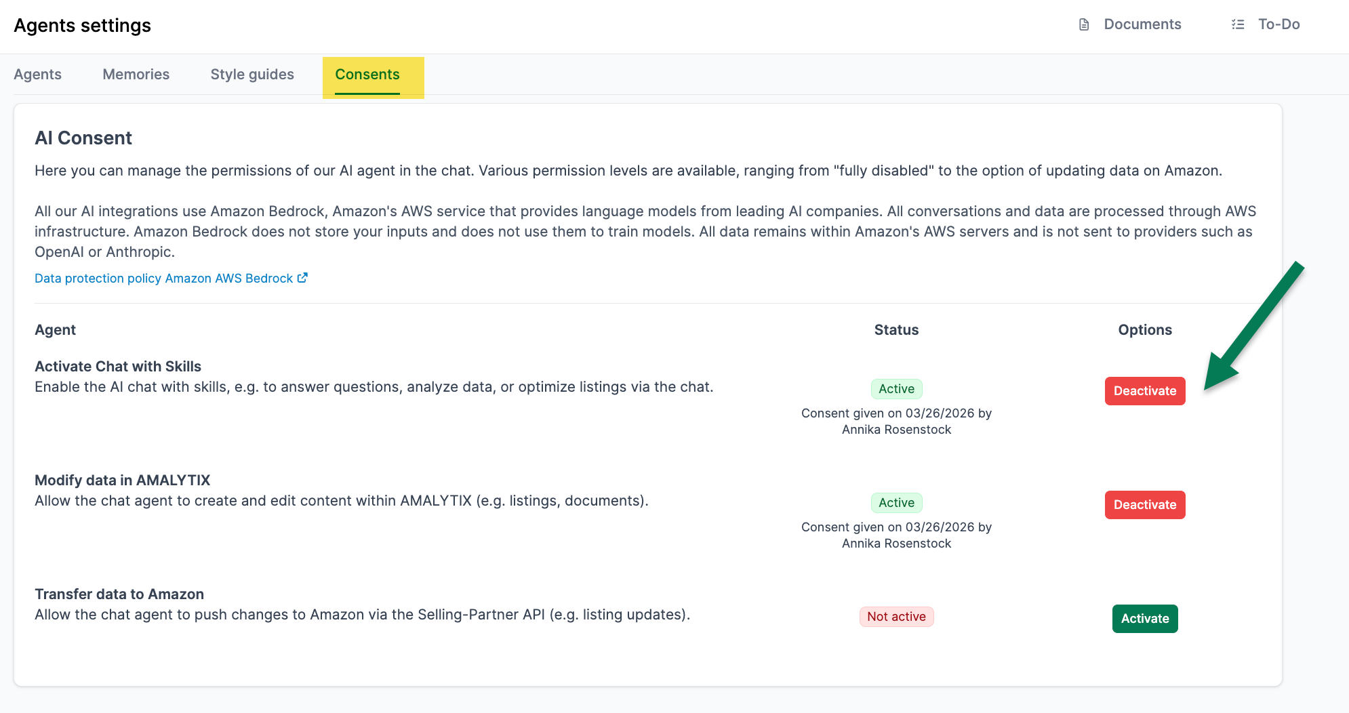Click the AI Consent heading
Screen dimensions: 1349x713
coord(83,138)
